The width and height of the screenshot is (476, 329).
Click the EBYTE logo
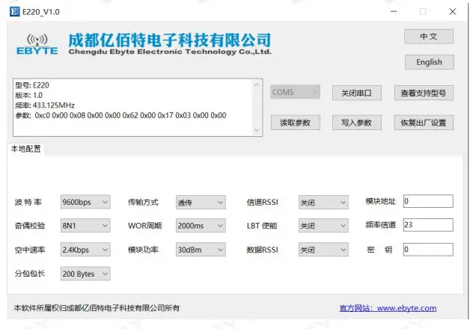(37, 44)
